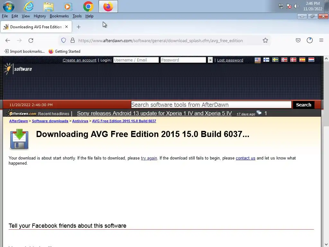Image resolution: width=329 pixels, height=247 pixels.
Task: Click the Firefox account toolbar icon
Action: [310, 40]
